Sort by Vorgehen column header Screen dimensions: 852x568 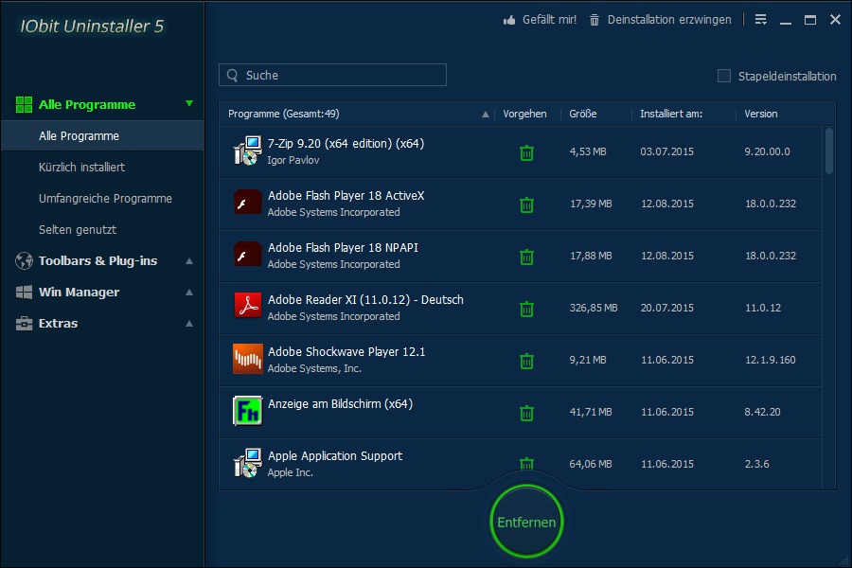pos(524,114)
